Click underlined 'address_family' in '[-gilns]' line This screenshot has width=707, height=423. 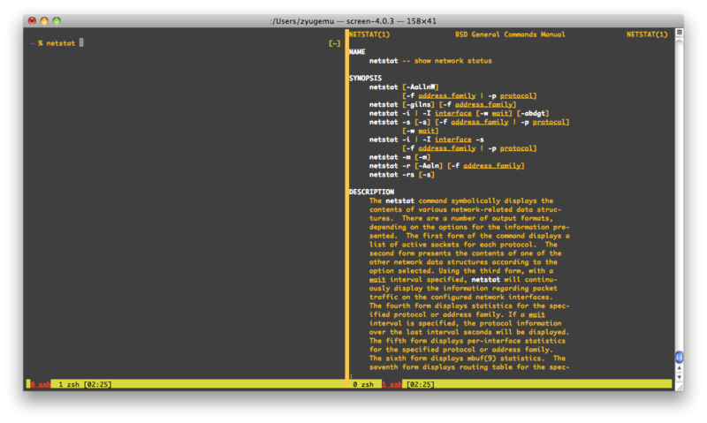click(x=483, y=104)
